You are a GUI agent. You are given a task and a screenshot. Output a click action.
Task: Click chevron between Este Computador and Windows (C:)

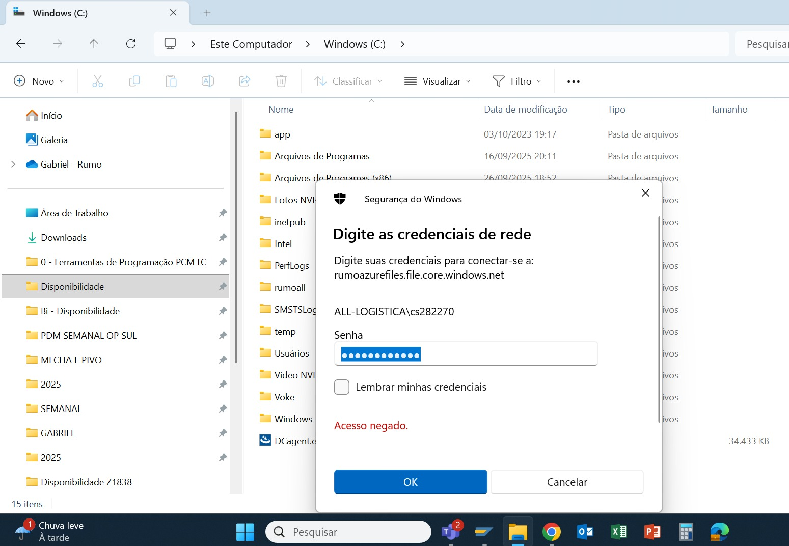[308, 44]
